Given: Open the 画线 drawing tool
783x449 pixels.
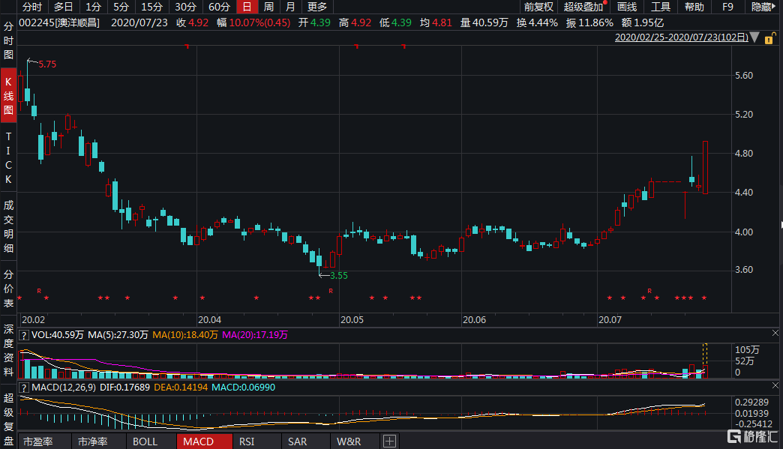Looking at the screenshot, I should [628, 7].
